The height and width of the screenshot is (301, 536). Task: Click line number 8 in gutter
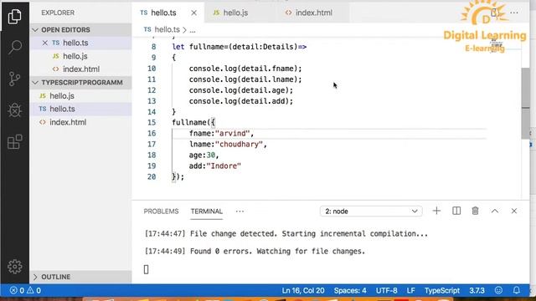[x=153, y=47]
